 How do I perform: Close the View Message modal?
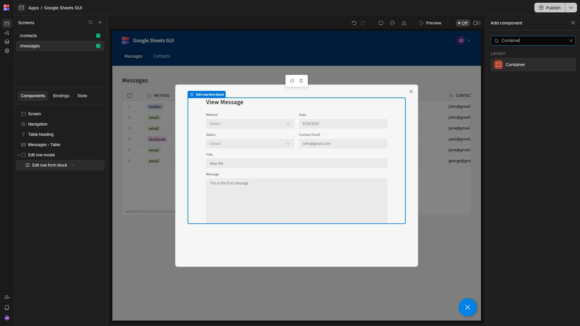[411, 91]
